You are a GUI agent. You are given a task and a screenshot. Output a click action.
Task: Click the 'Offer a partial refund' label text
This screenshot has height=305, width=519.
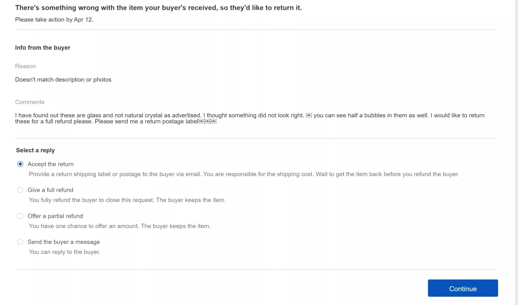55,216
